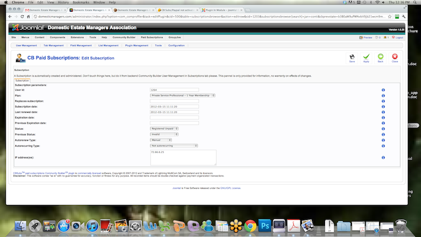Open Adobe Acrobat from the dock

(293, 226)
